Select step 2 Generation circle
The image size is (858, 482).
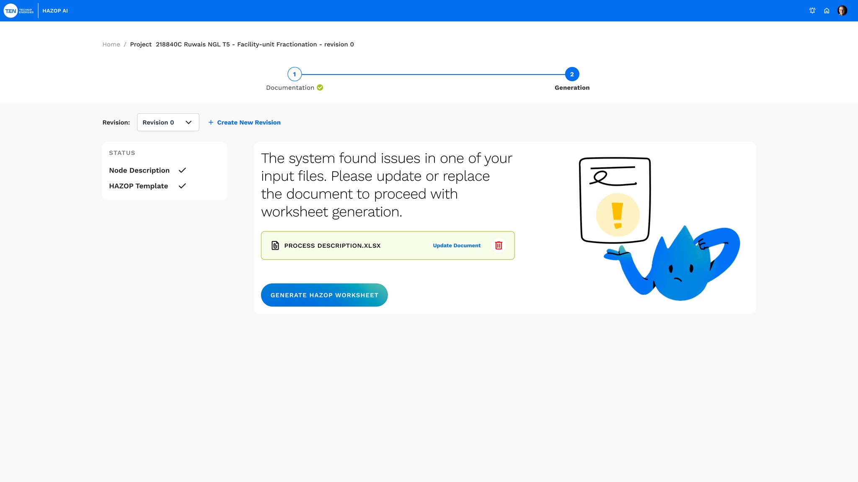(x=572, y=74)
